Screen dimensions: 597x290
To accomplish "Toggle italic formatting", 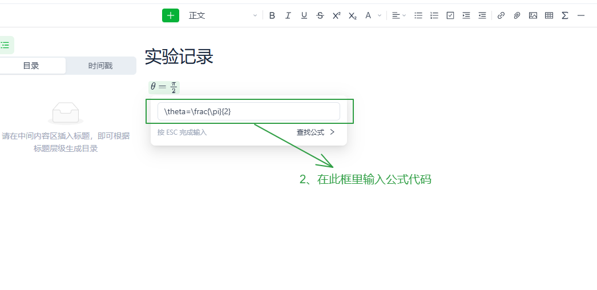I will pos(288,15).
